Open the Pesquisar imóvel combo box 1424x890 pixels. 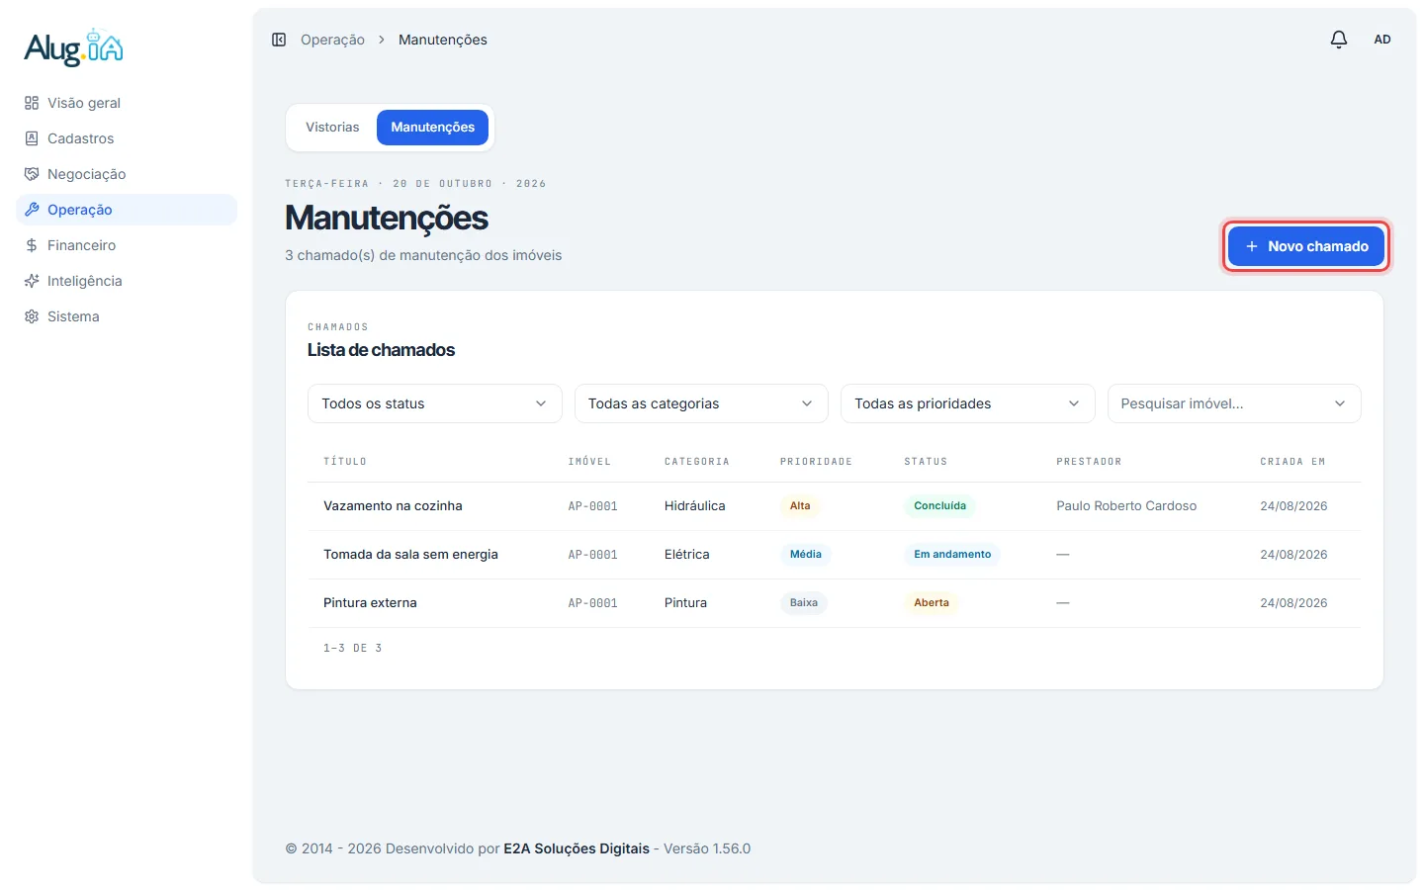tap(1234, 403)
